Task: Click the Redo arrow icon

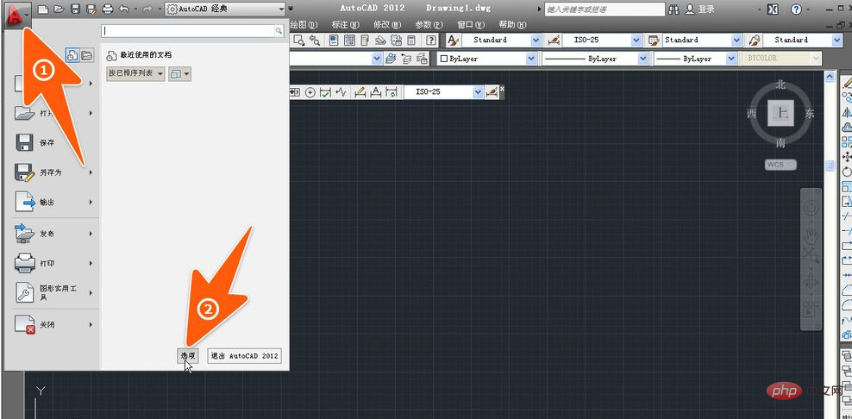Action: [x=147, y=9]
